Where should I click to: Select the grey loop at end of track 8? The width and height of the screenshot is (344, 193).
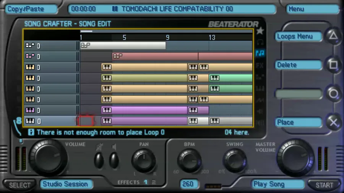coord(230,121)
